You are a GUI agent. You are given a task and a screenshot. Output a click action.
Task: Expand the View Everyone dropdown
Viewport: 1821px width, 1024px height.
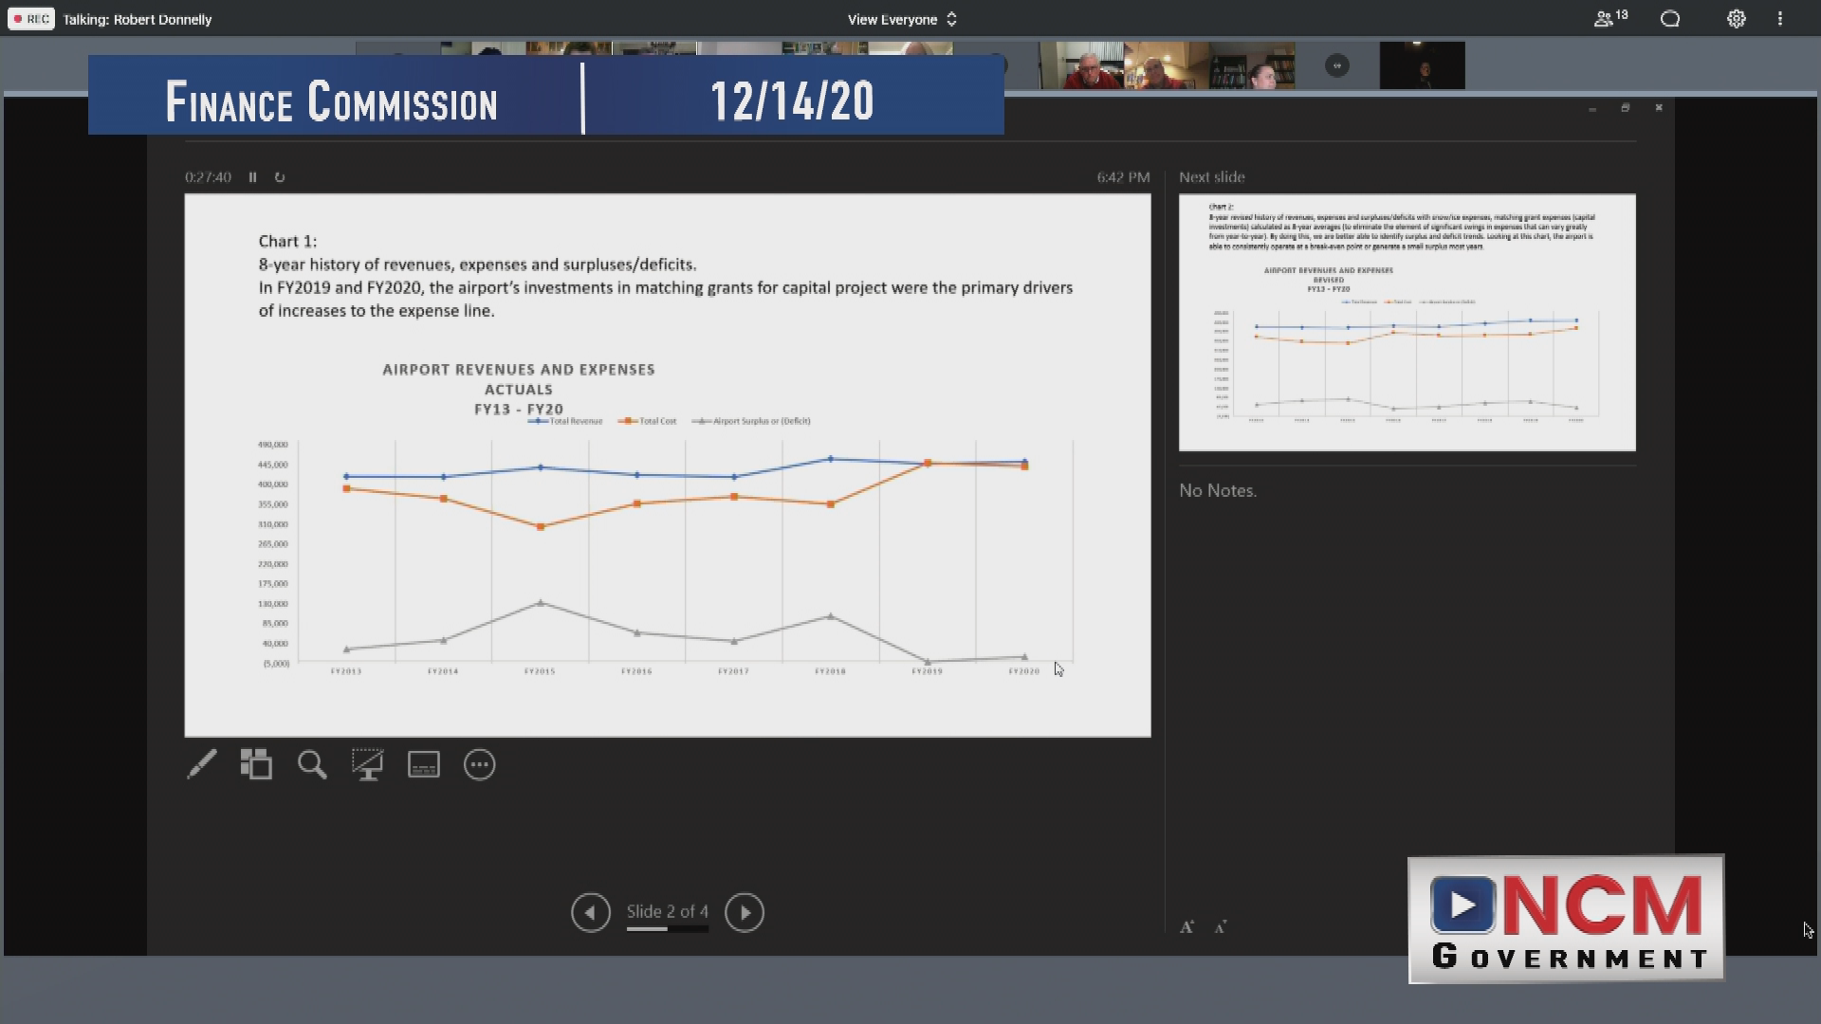[902, 19]
